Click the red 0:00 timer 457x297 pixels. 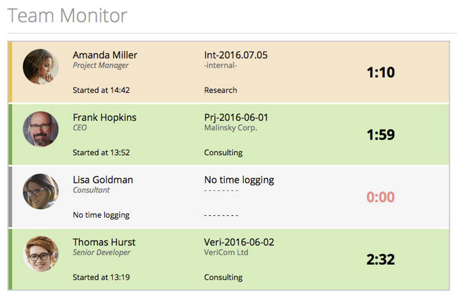(380, 197)
